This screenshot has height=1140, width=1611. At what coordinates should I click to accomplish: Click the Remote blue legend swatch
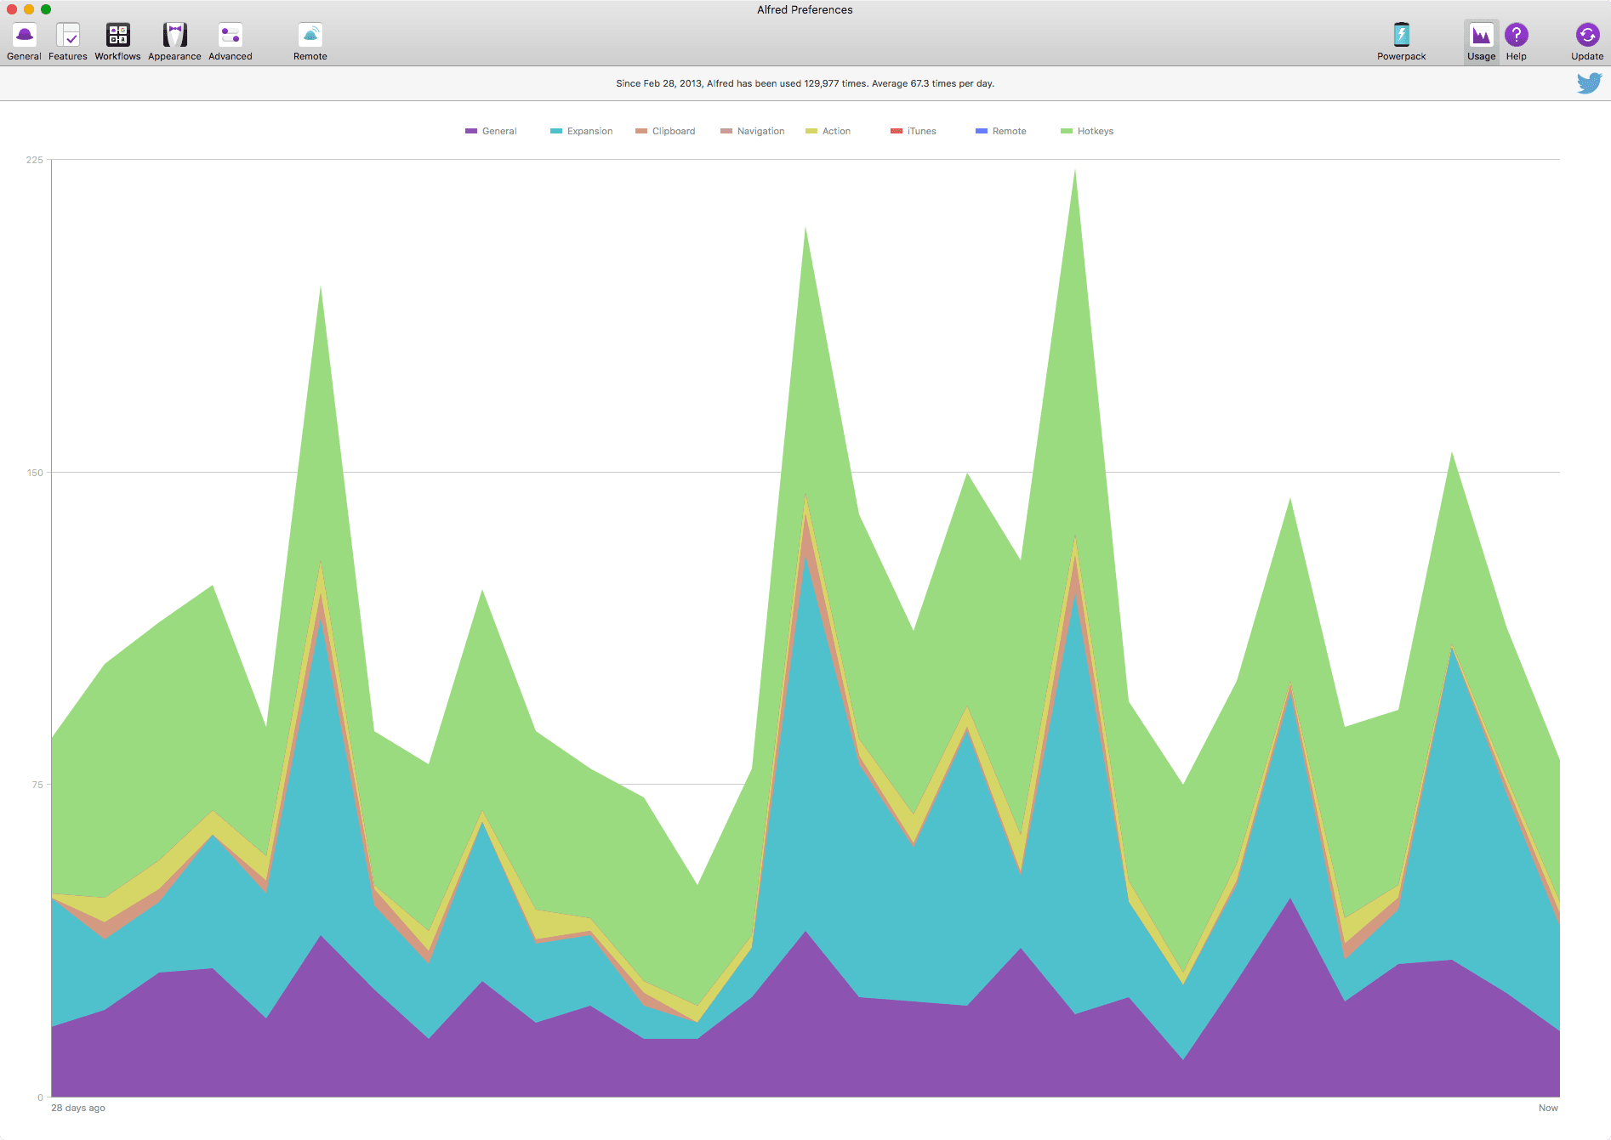[x=982, y=131]
